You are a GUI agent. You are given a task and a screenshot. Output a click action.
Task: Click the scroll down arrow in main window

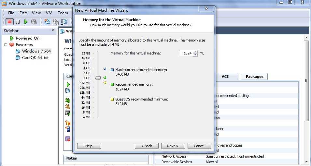306,162
